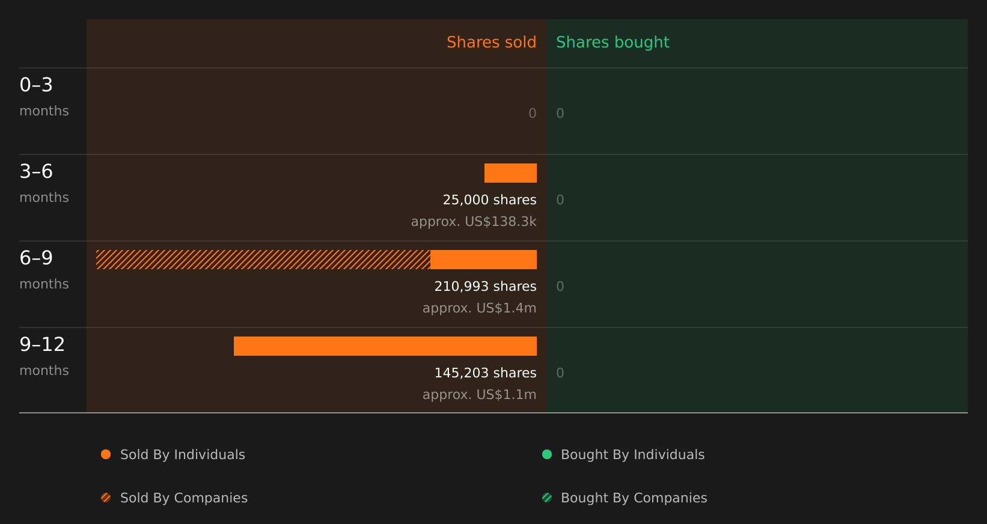Click the approx. US$1.4m text

click(x=479, y=308)
